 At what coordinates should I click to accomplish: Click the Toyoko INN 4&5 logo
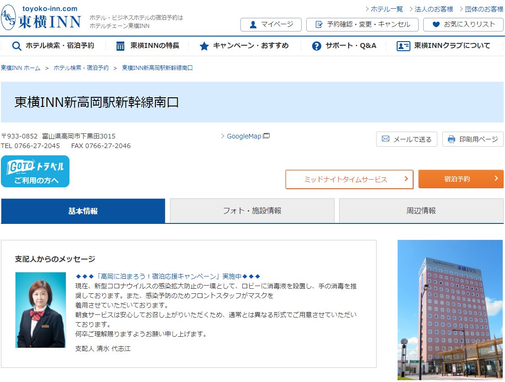point(41,18)
